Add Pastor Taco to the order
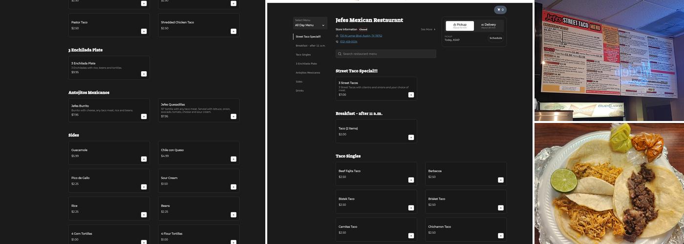This screenshot has height=244, width=684. [x=144, y=31]
